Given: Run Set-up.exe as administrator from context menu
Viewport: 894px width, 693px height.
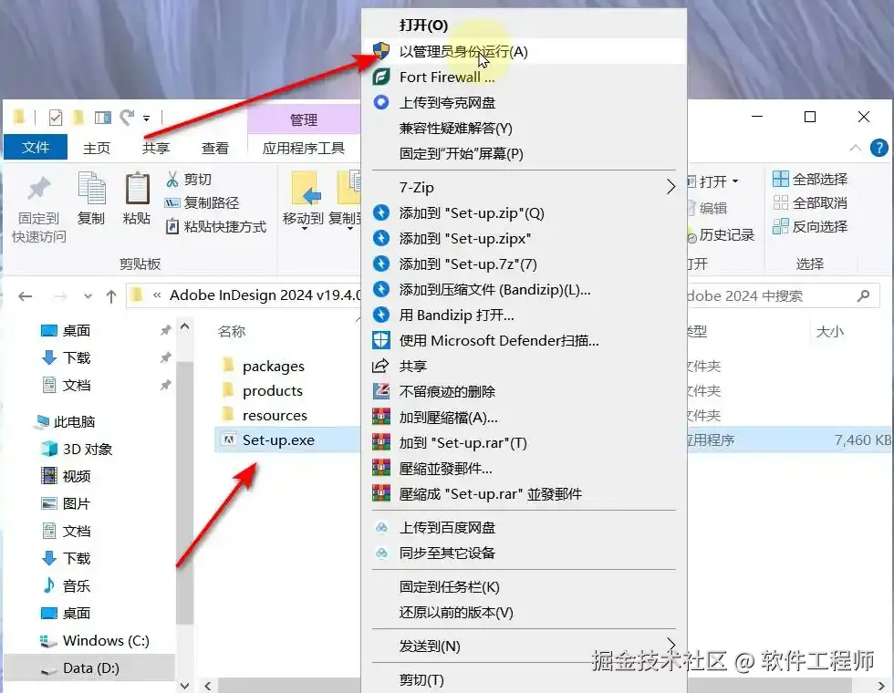Looking at the screenshot, I should [524, 51].
